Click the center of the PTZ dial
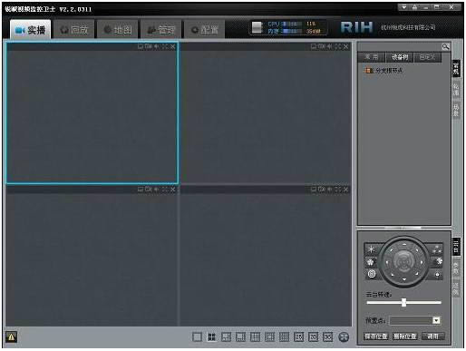Screen dimensions: 466x351 [x=404, y=262]
